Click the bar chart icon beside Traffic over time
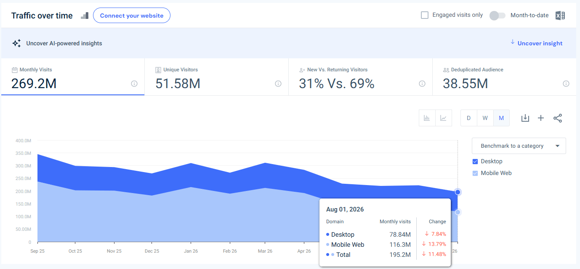This screenshot has height=269, width=580. (x=85, y=16)
